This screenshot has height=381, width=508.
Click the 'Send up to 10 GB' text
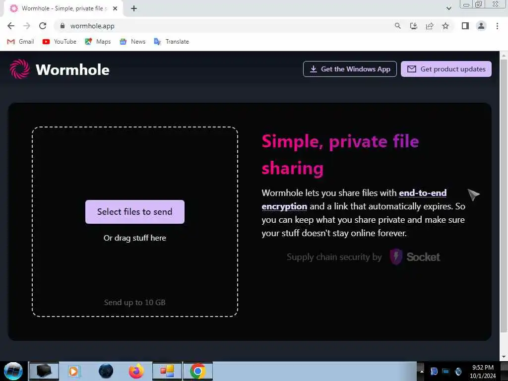coord(135,302)
